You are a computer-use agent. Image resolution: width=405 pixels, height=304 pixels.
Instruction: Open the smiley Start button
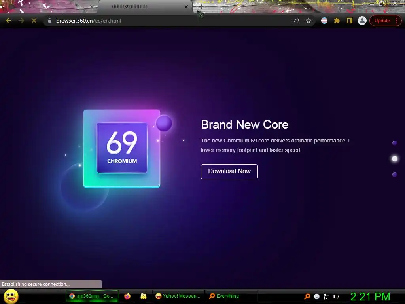click(x=11, y=296)
